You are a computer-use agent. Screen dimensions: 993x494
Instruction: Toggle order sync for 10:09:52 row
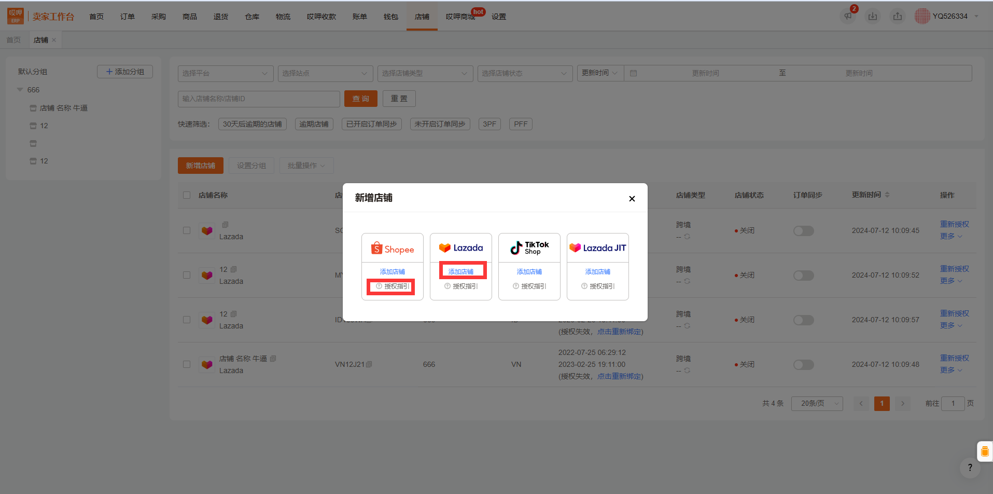[804, 275]
